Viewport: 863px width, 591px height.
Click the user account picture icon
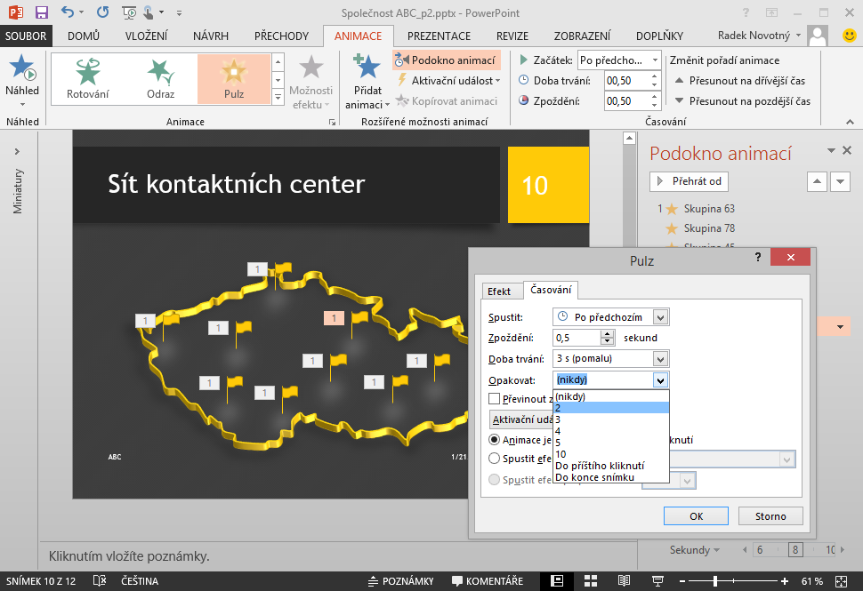click(818, 36)
